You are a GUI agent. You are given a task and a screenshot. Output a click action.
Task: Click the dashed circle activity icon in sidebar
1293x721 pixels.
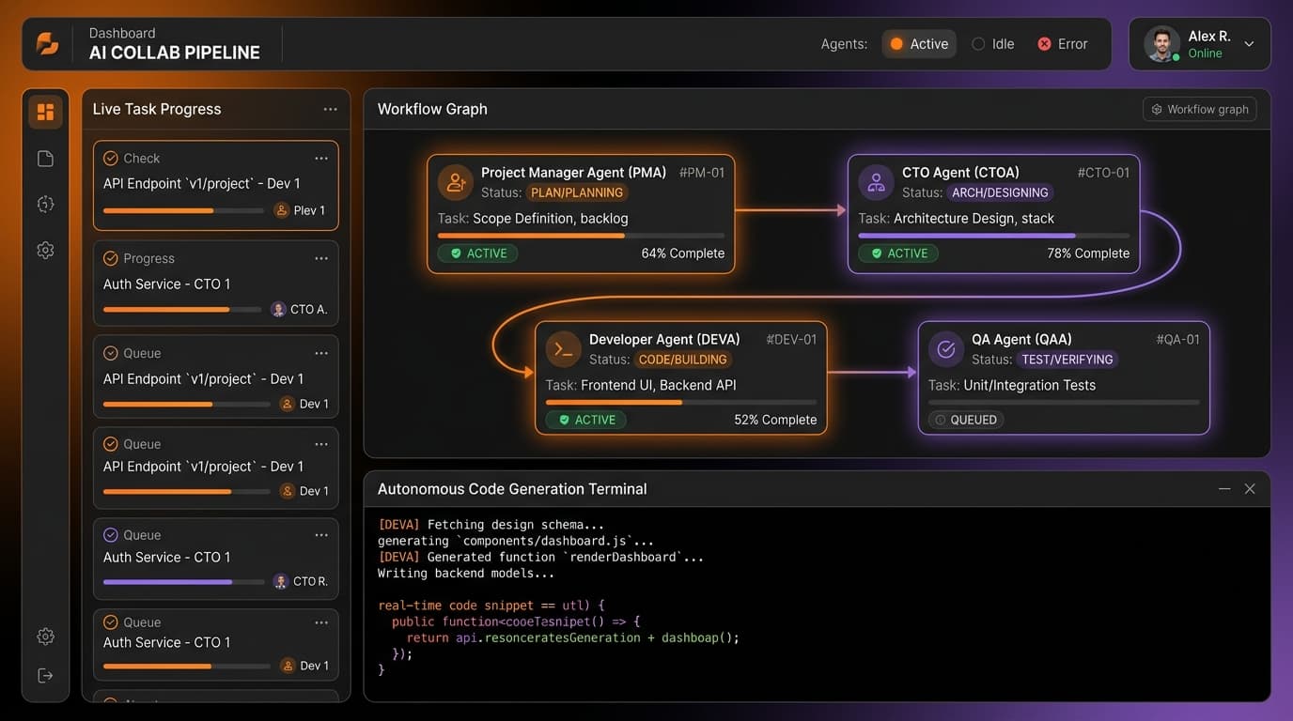(45, 204)
